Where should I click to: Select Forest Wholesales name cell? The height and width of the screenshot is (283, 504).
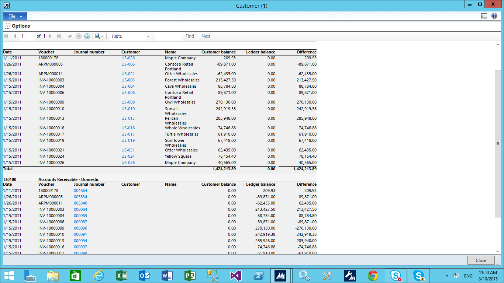coord(182,80)
